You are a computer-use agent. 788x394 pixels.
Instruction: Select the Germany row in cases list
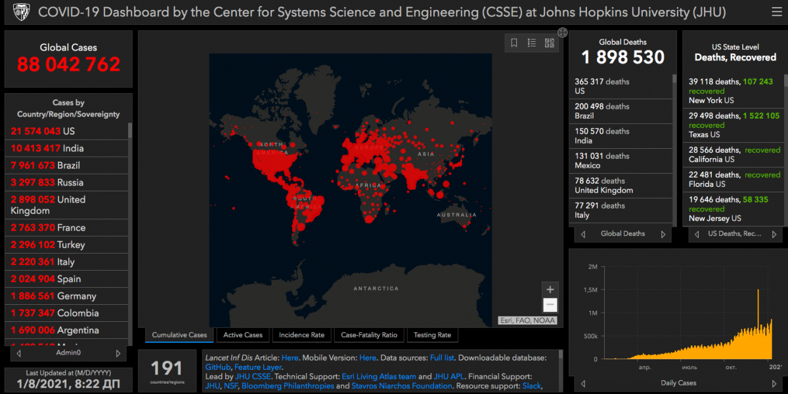[66, 296]
